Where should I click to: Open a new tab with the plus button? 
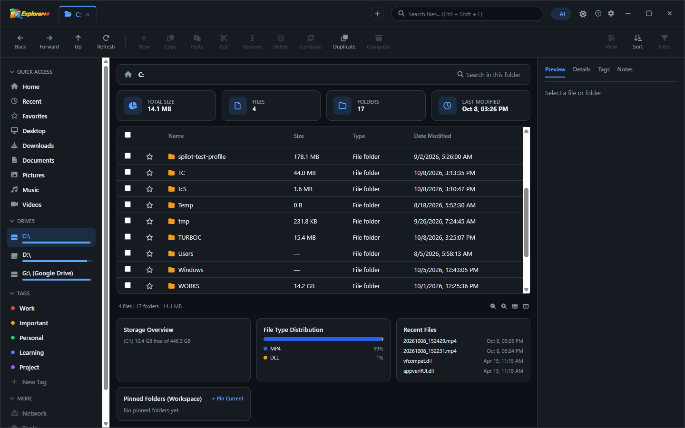click(x=377, y=14)
